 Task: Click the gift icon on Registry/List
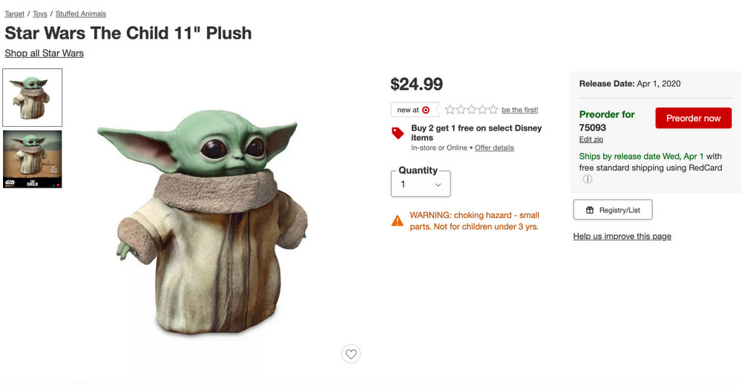[x=590, y=210]
